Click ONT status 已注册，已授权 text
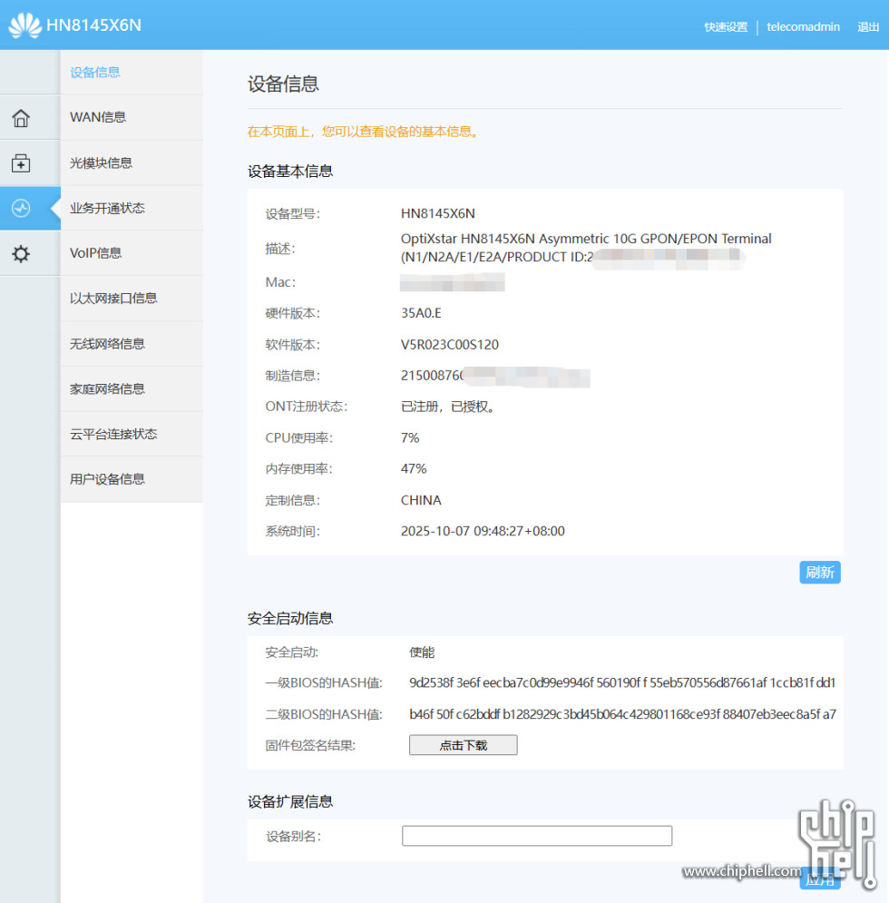Screen dimensions: 889x903 point(448,407)
